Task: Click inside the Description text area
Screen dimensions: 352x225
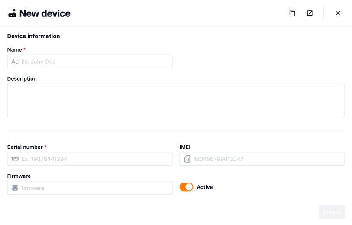Action: pyautogui.click(x=176, y=101)
